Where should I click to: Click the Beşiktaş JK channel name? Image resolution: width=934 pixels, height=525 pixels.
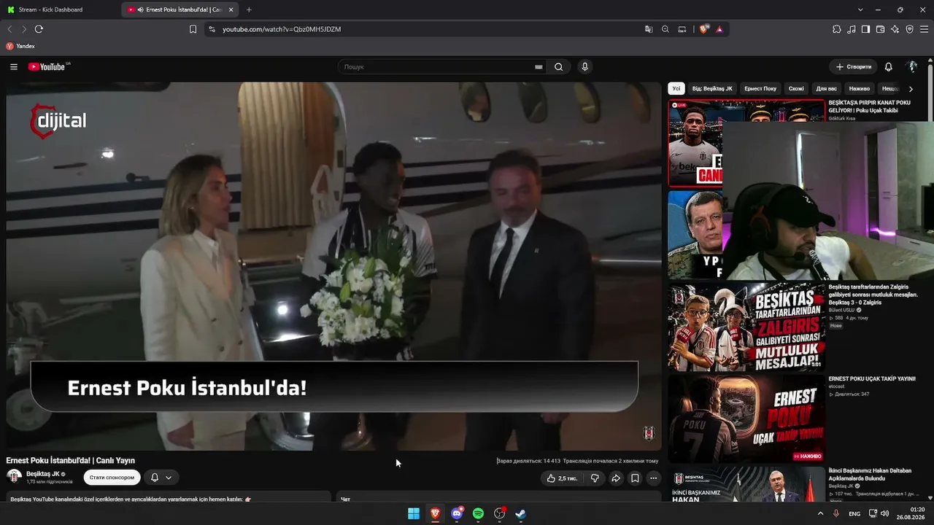tap(43, 474)
